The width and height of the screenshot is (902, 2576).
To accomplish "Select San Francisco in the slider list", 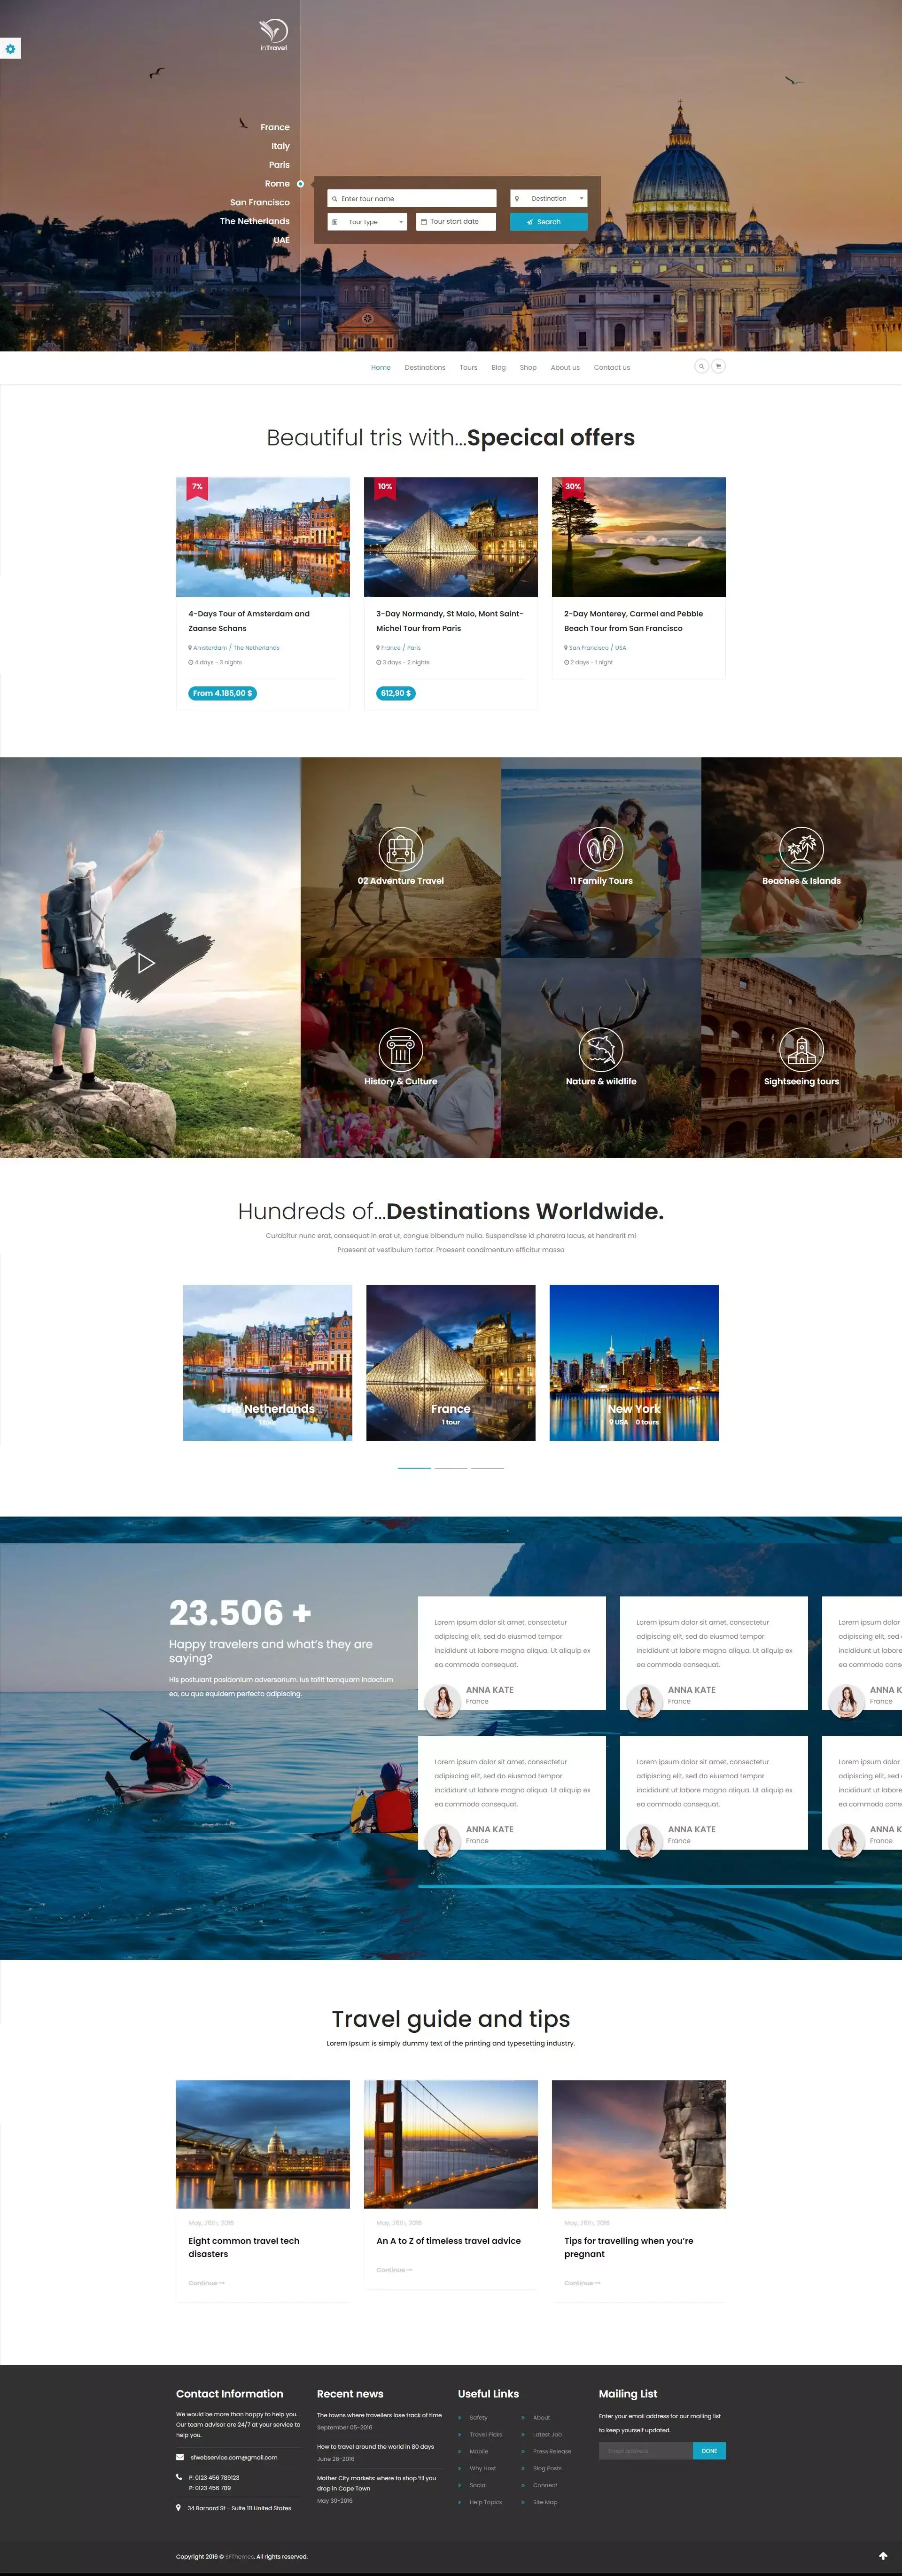I will pos(260,202).
